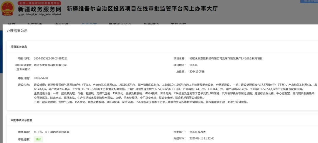Click the 项目地点 field label

point(180,65)
